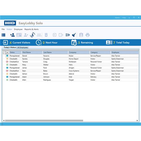This screenshot has height=141, width=141.
Task: Click the horizontal scrollbar right arrow
Action: click(137, 120)
